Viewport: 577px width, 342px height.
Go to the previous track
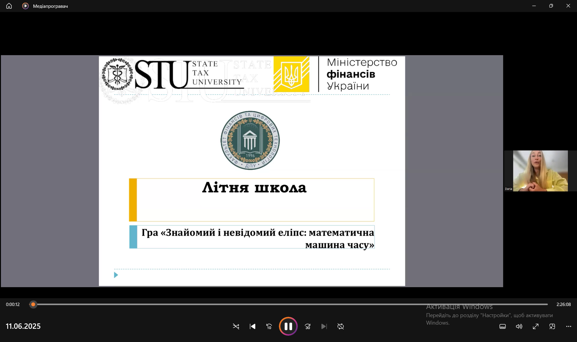pos(252,326)
